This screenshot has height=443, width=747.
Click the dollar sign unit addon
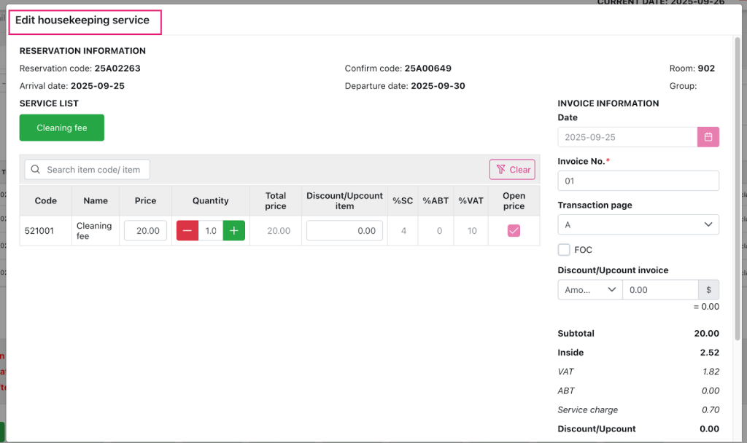coord(708,290)
